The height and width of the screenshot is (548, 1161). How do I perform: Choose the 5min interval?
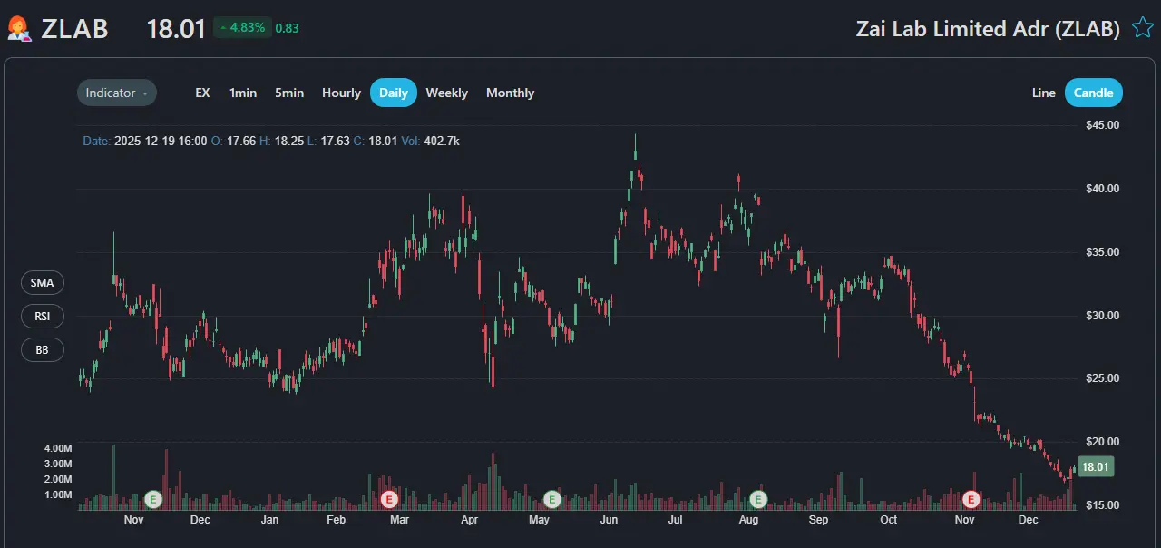(289, 93)
